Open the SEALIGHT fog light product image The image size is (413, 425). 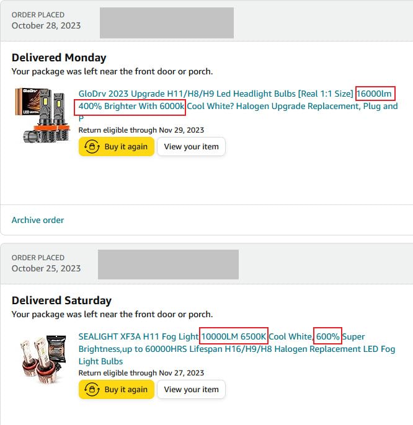pos(43,359)
